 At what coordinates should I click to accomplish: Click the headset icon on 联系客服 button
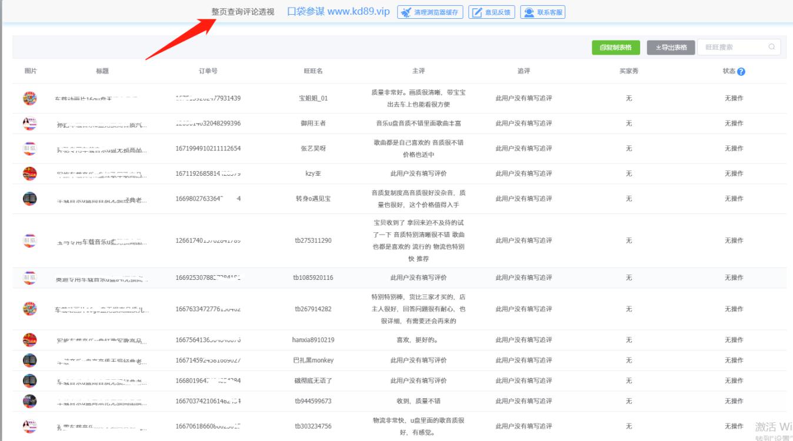pyautogui.click(x=529, y=12)
